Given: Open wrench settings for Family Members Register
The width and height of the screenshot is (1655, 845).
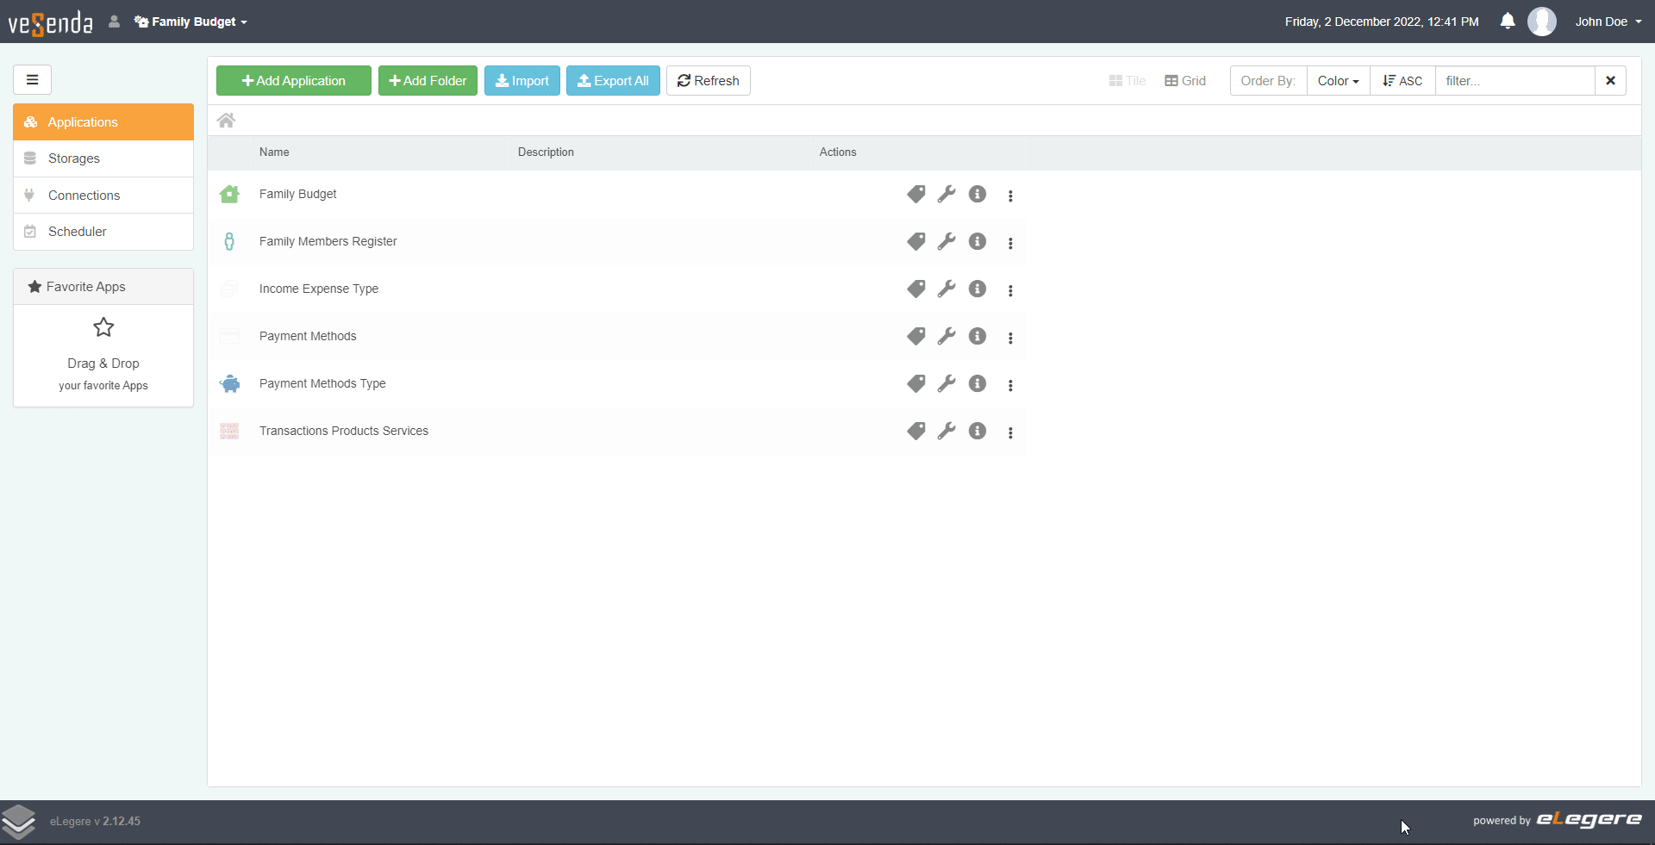Looking at the screenshot, I should coord(946,242).
